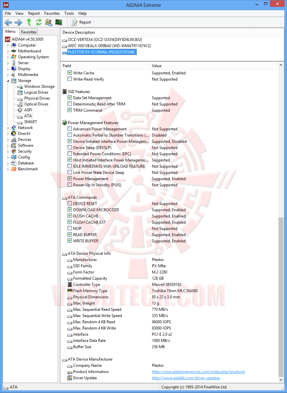Open Optical Drives under Storage

click(36, 104)
